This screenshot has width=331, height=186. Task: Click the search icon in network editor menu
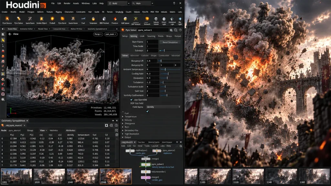click(181, 146)
